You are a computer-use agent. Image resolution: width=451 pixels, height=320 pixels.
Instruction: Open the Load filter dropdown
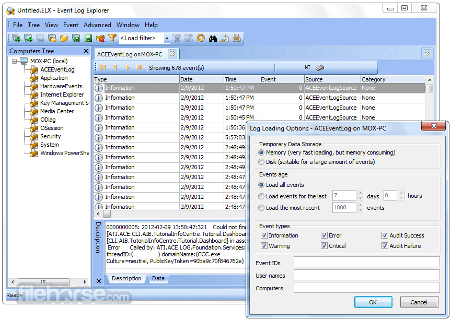[167, 38]
